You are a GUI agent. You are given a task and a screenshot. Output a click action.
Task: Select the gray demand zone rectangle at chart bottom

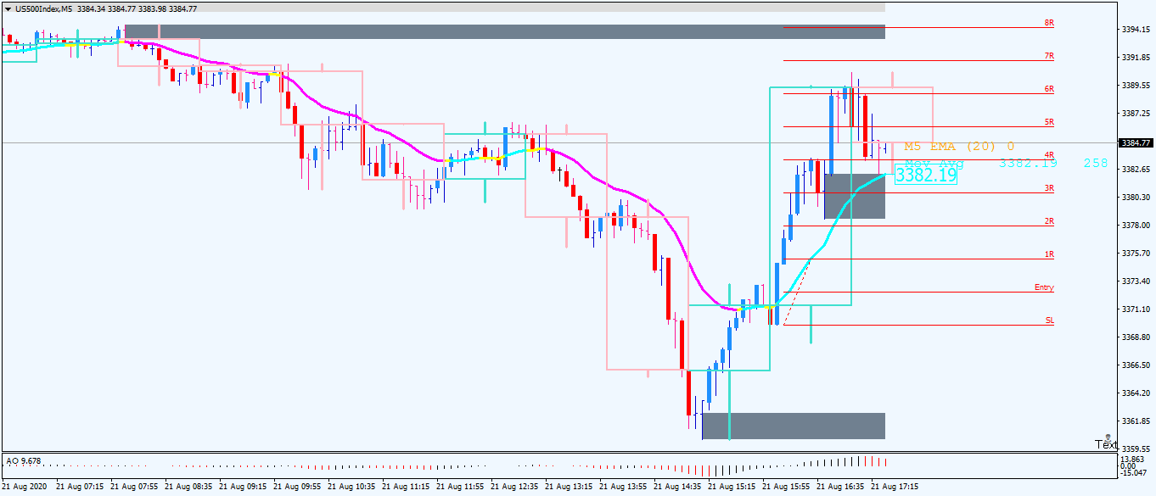[794, 426]
